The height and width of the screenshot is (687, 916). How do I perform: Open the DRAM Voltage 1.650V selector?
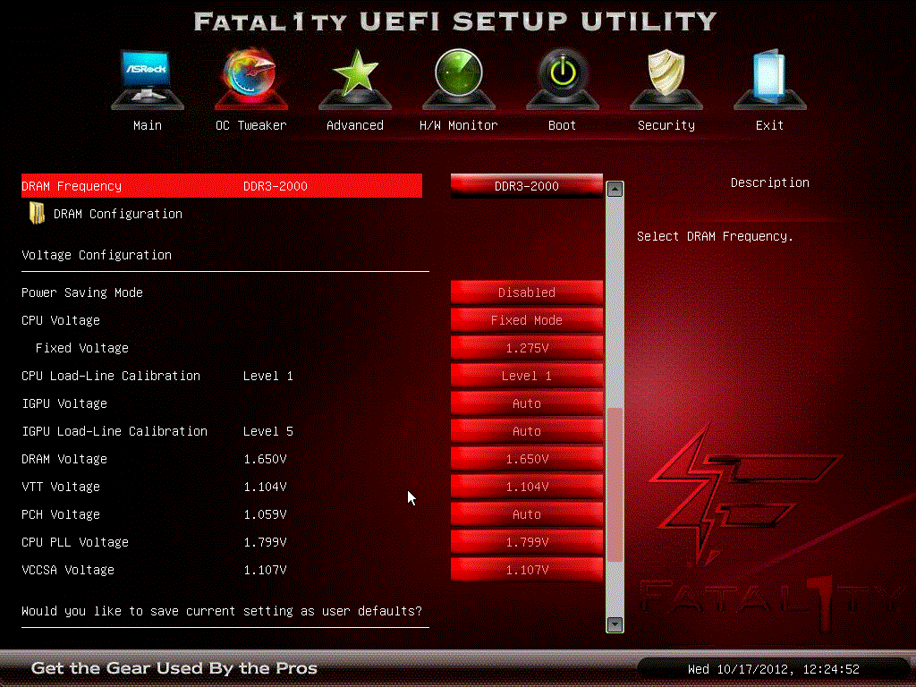point(527,459)
